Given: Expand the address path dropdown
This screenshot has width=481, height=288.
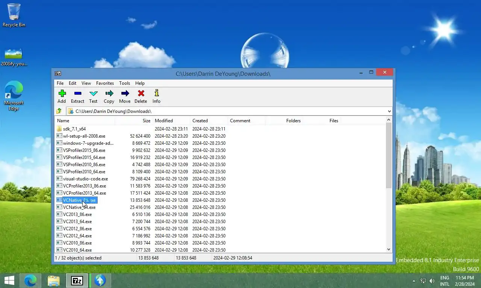Looking at the screenshot, I should tap(389, 111).
